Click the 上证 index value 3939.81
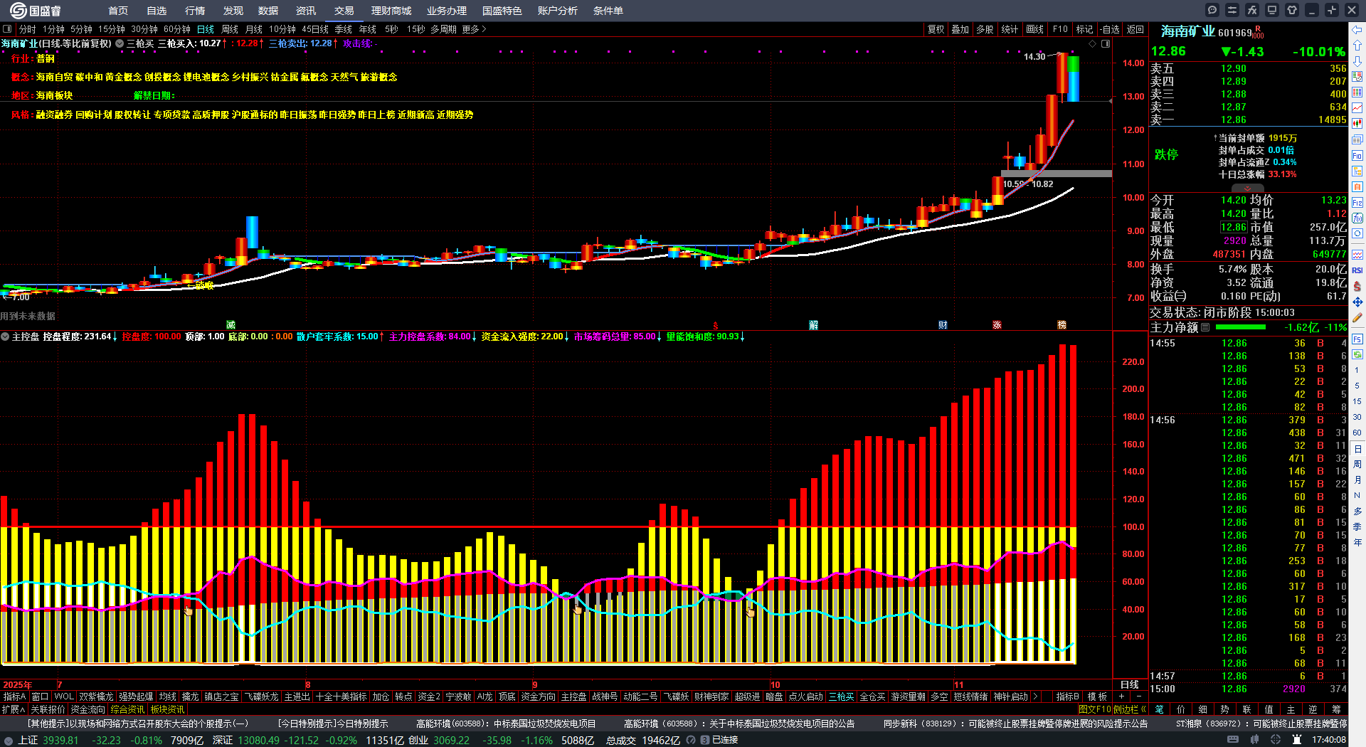 (x=59, y=741)
